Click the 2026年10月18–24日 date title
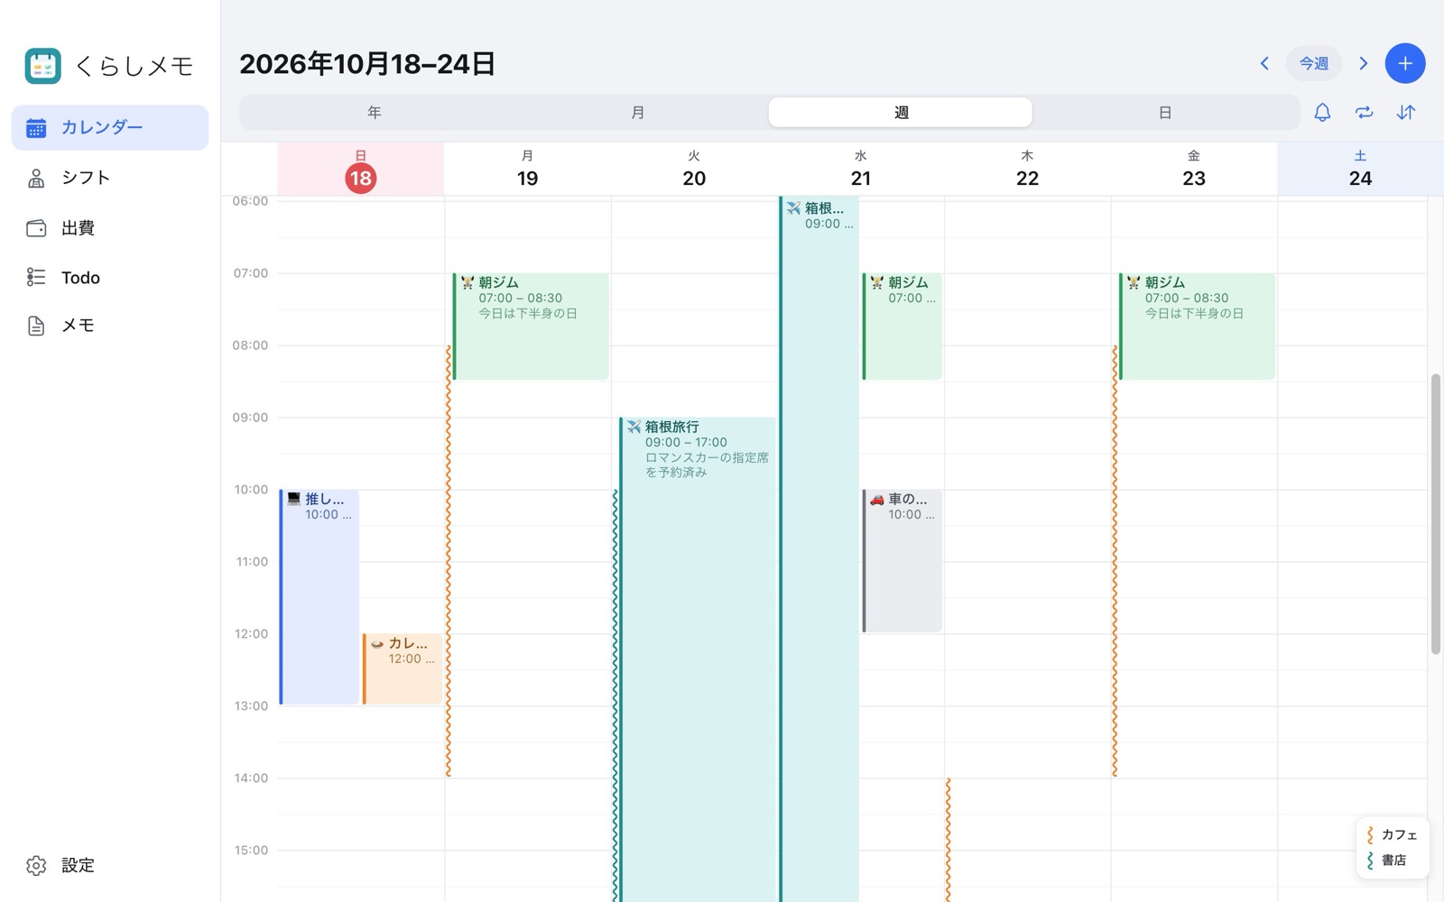The width and height of the screenshot is (1444, 902). pyautogui.click(x=367, y=64)
